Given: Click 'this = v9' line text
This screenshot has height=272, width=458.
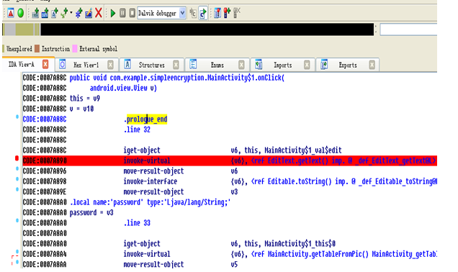Looking at the screenshot, I should click(85, 99).
